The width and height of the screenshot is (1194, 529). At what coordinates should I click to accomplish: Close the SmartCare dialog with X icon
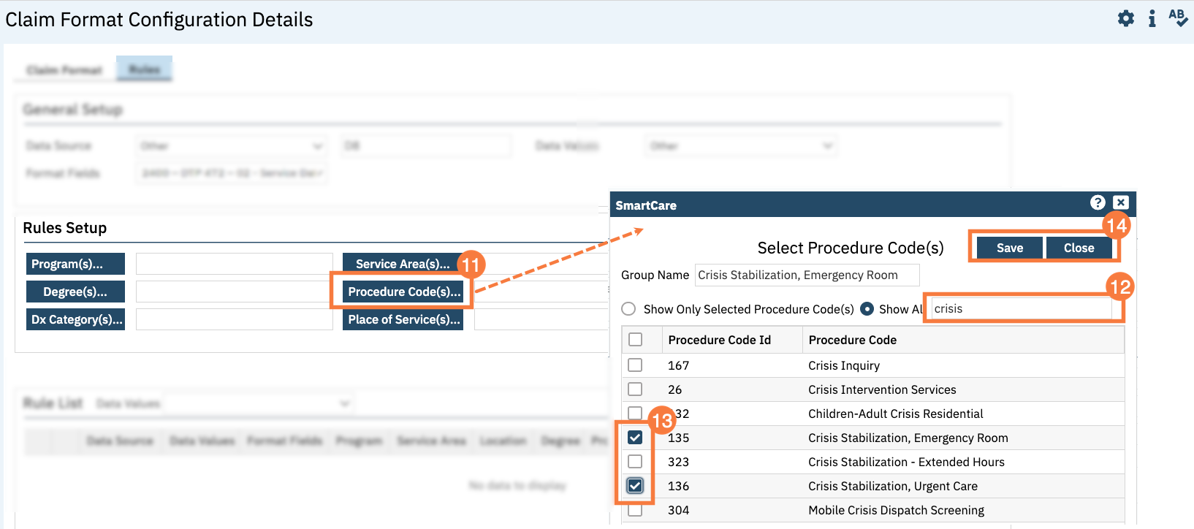1121,202
